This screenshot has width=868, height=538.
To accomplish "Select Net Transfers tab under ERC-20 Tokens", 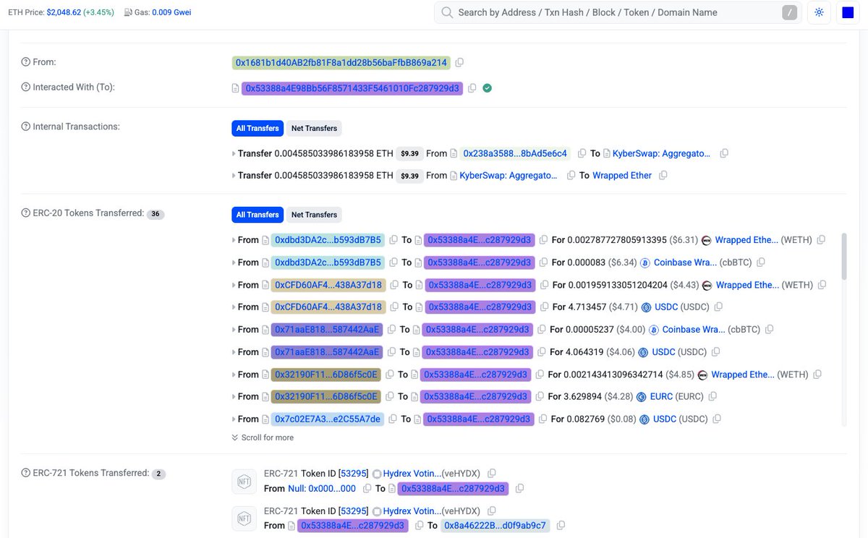I will click(314, 215).
